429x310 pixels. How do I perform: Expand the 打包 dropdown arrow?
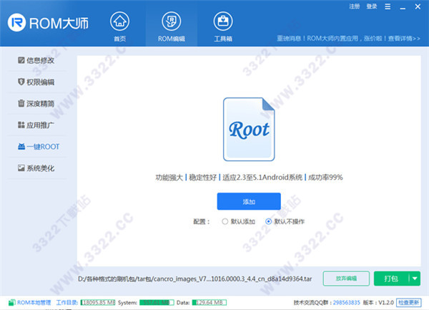(415, 278)
